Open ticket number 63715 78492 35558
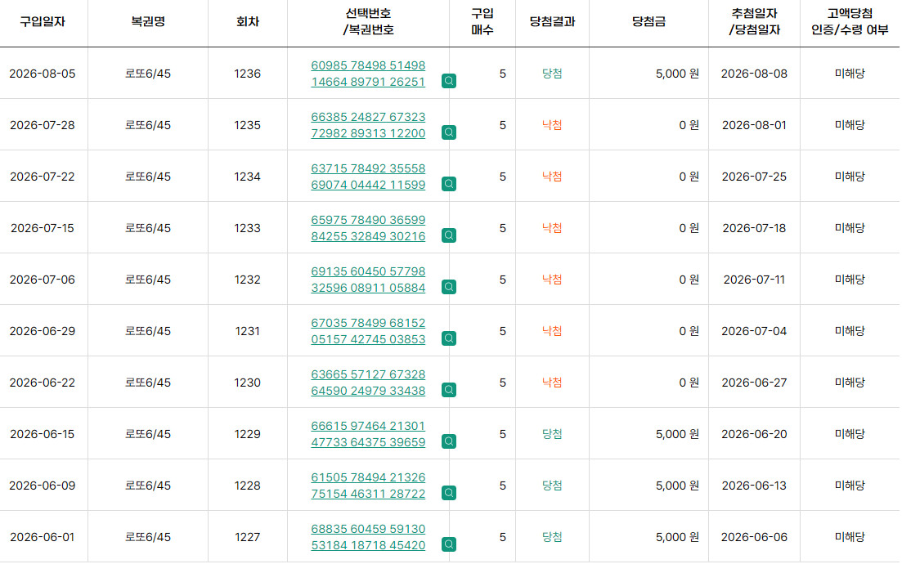The image size is (902, 564). tap(368, 168)
